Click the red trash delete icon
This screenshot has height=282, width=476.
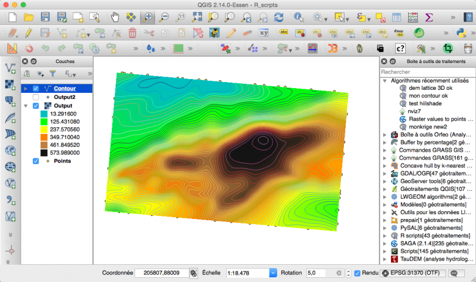[x=132, y=33]
